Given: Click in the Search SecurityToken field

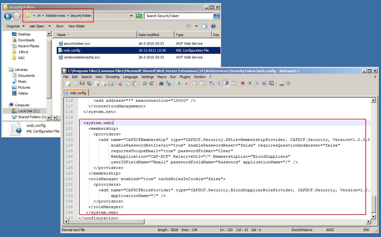Looking at the screenshot, I should coord(179,16).
